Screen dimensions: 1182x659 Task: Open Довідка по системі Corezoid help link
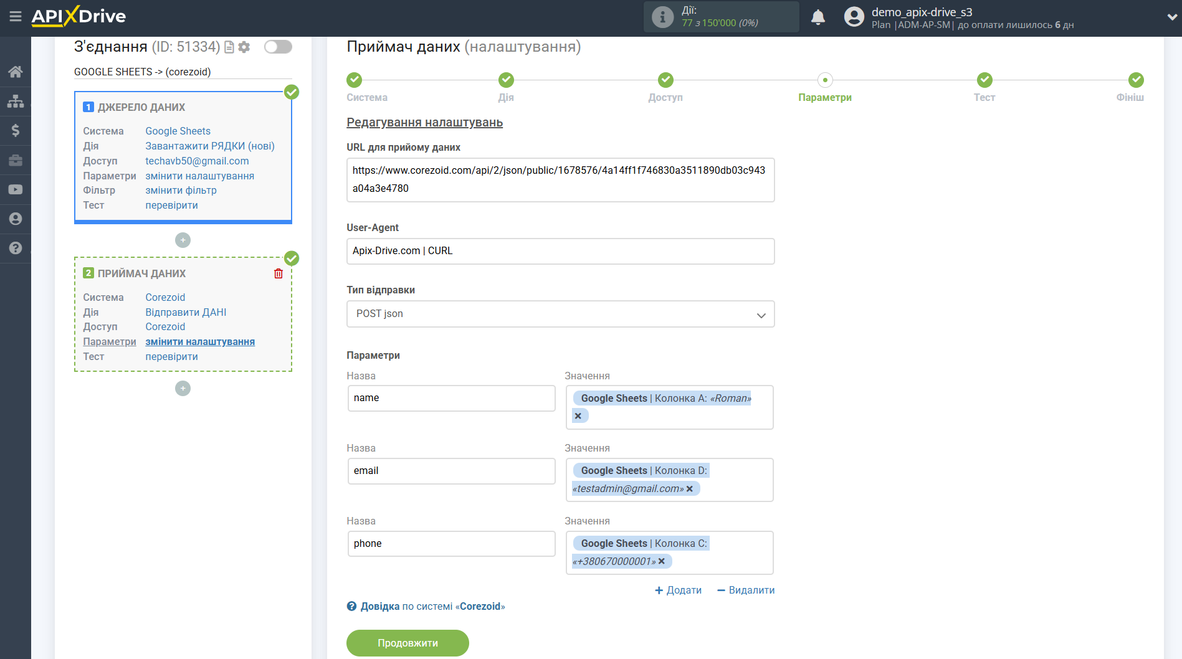pos(426,606)
